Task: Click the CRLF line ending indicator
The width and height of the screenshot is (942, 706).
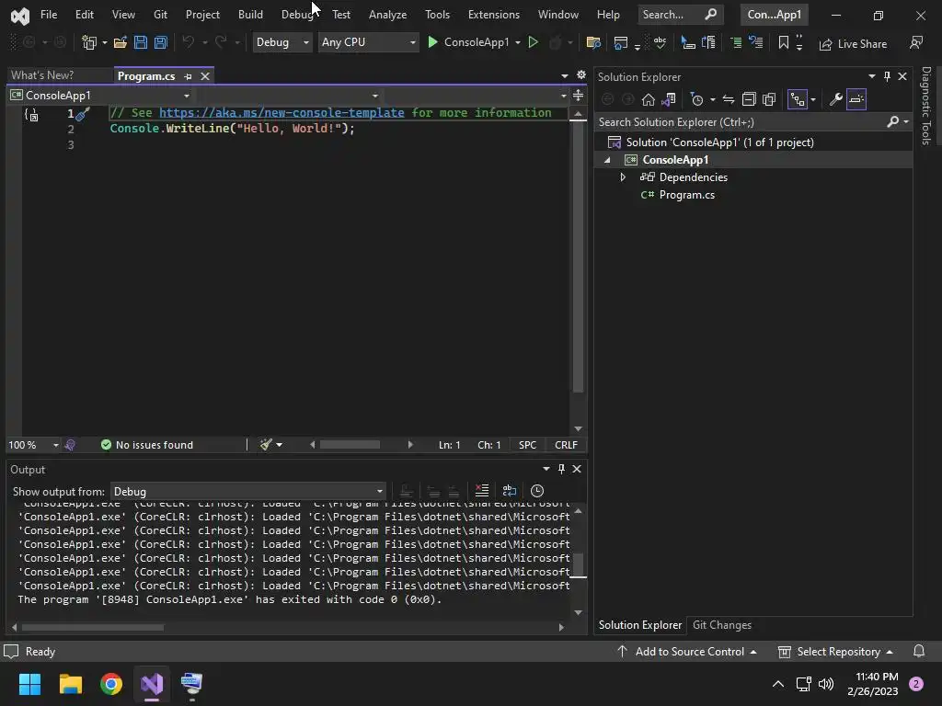Action: tap(566, 445)
